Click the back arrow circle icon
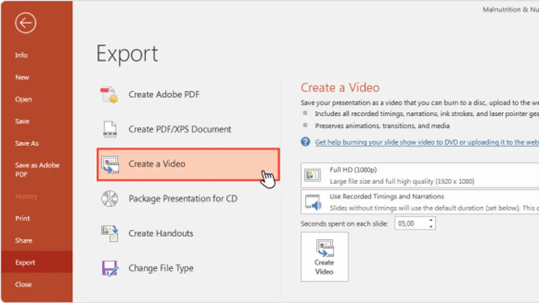The height and width of the screenshot is (303, 539). pos(25,23)
